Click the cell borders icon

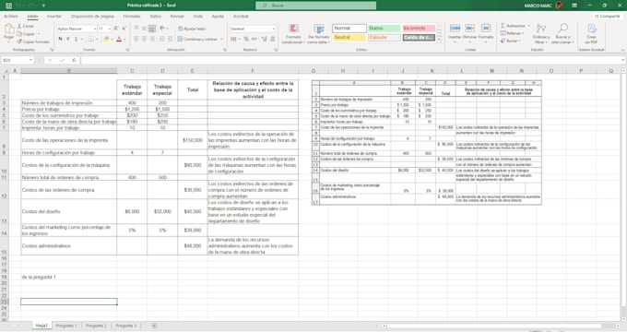click(x=90, y=40)
